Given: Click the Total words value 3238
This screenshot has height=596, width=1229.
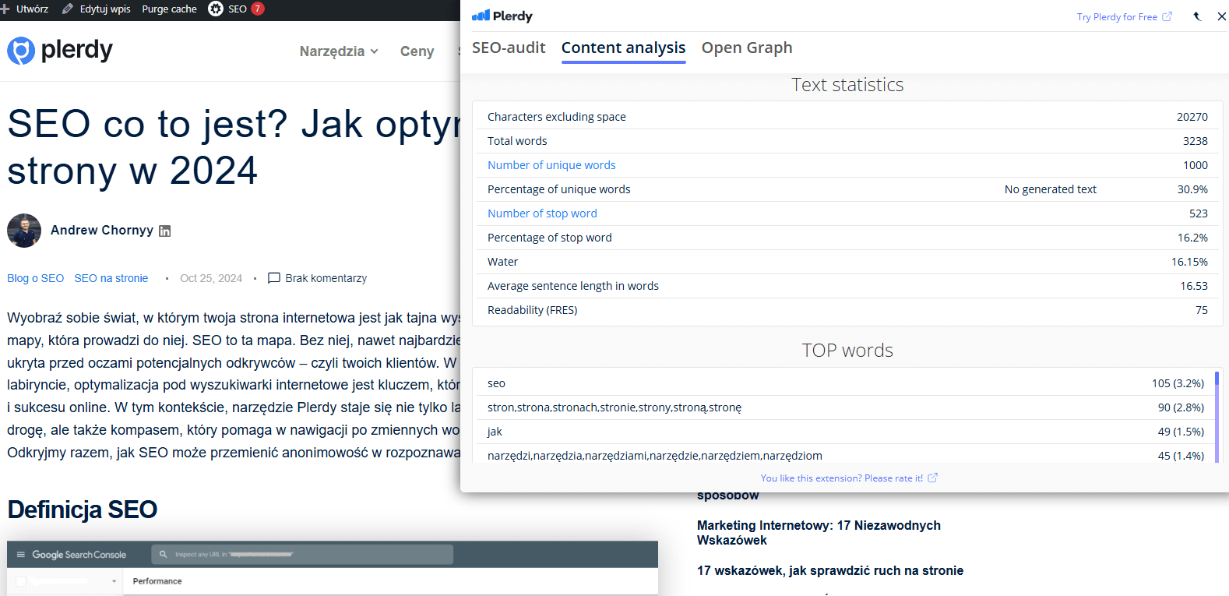Looking at the screenshot, I should [1195, 141].
